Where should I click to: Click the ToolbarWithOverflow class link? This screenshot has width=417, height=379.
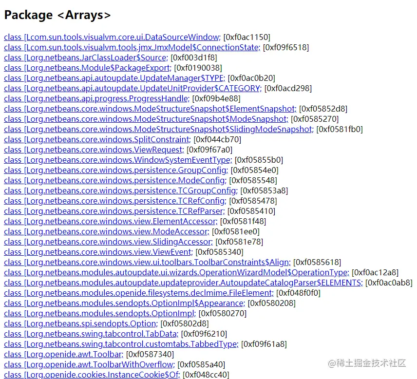coord(89,365)
